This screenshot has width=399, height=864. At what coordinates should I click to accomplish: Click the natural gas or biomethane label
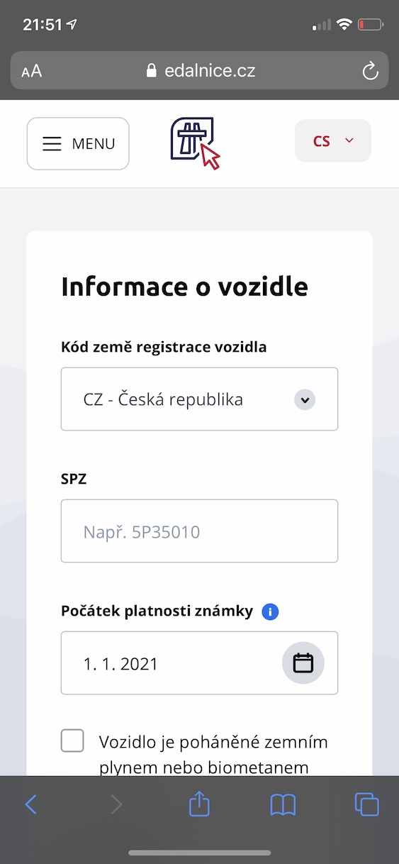pyautogui.click(x=213, y=755)
